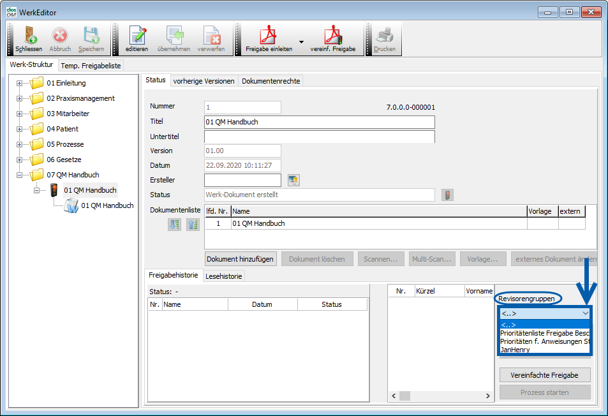This screenshot has width=608, height=416.
Task: Open the vorherige Versionen tab
Action: (x=204, y=81)
